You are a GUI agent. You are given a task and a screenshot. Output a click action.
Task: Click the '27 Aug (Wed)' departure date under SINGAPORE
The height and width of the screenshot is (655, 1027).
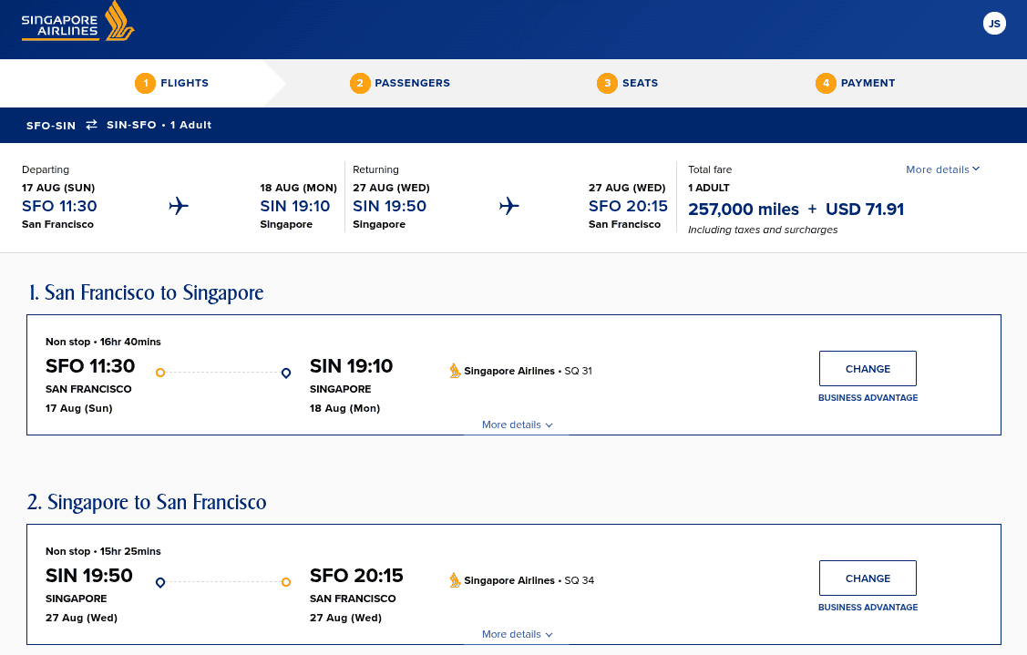coord(81,618)
